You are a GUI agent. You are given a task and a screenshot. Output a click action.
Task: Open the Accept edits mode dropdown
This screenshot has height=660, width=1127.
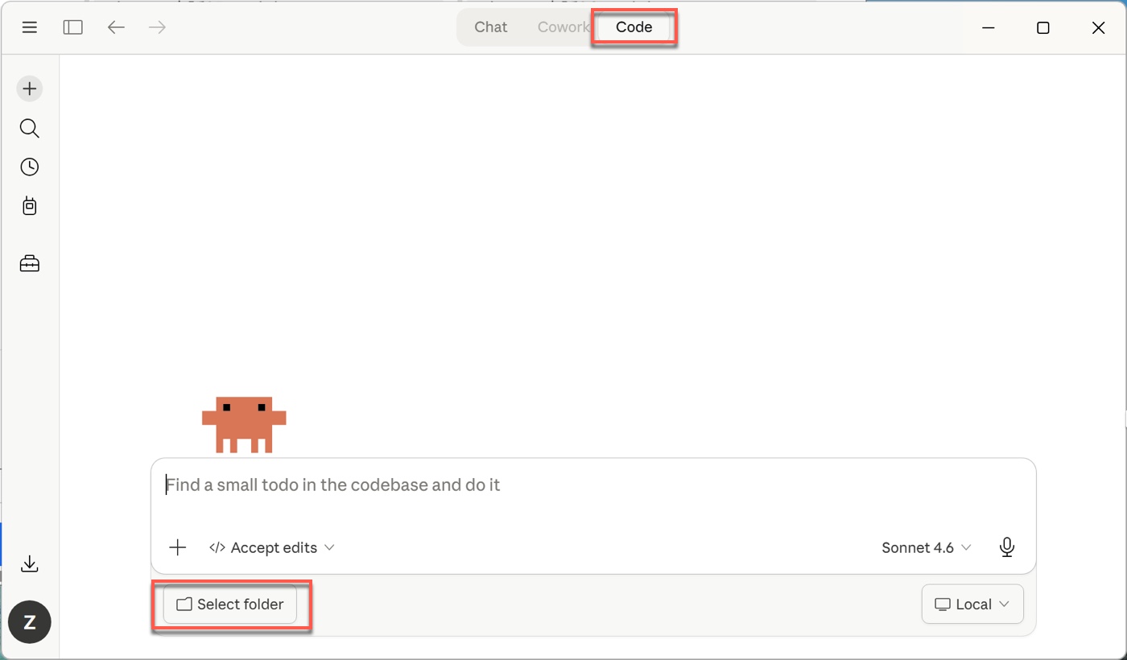pyautogui.click(x=272, y=547)
